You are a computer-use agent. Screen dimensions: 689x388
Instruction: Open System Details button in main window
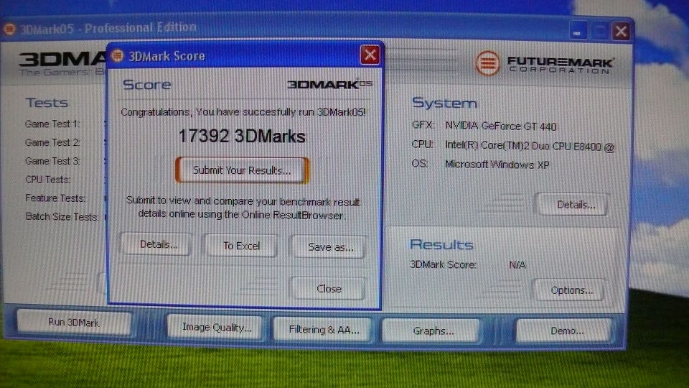click(x=573, y=205)
